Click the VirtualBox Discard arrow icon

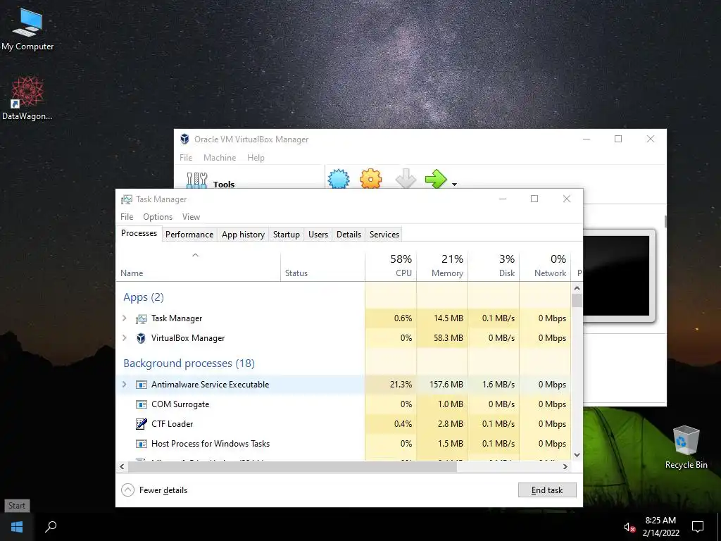pos(406,179)
